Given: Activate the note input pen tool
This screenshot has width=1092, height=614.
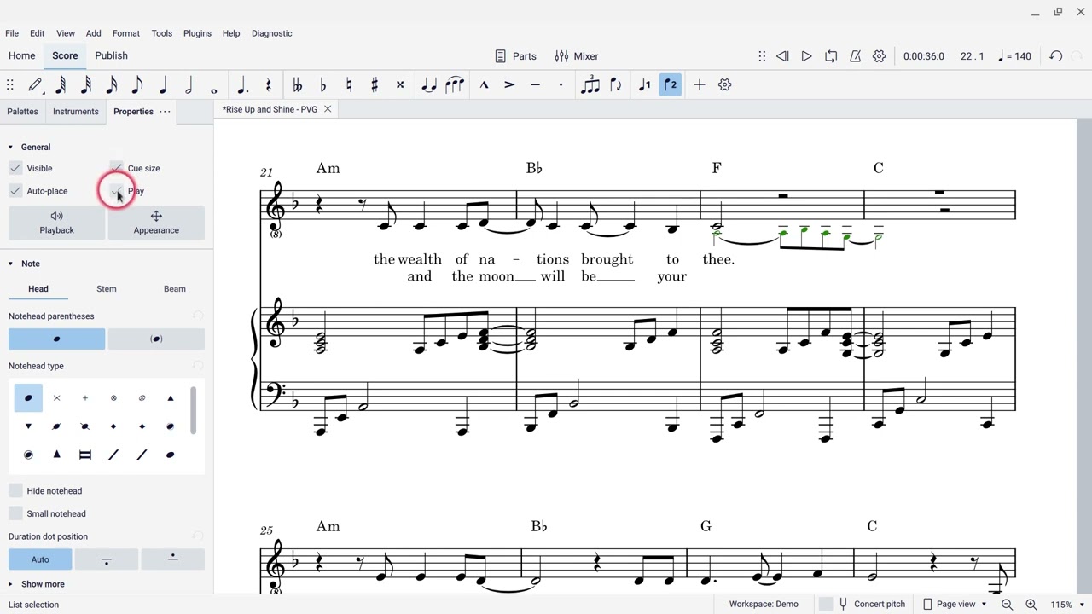Looking at the screenshot, I should 35,84.
